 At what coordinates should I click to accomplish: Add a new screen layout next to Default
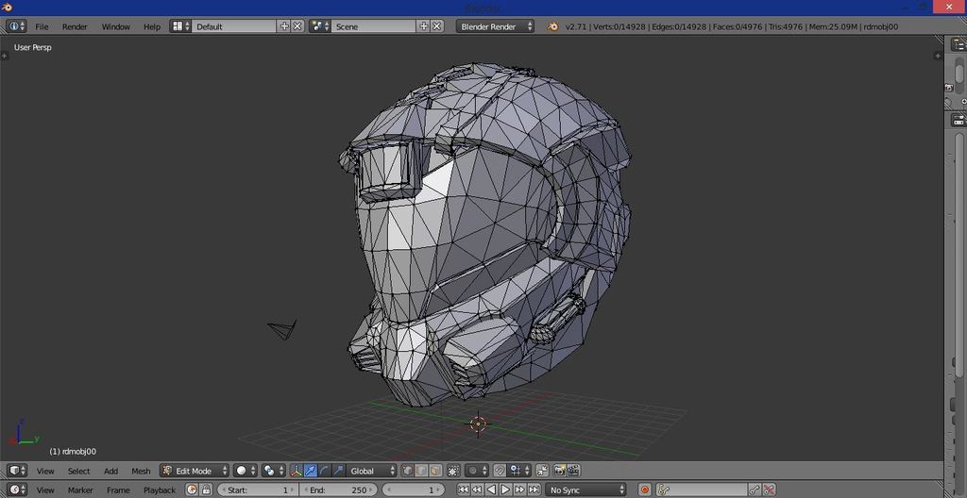284,26
